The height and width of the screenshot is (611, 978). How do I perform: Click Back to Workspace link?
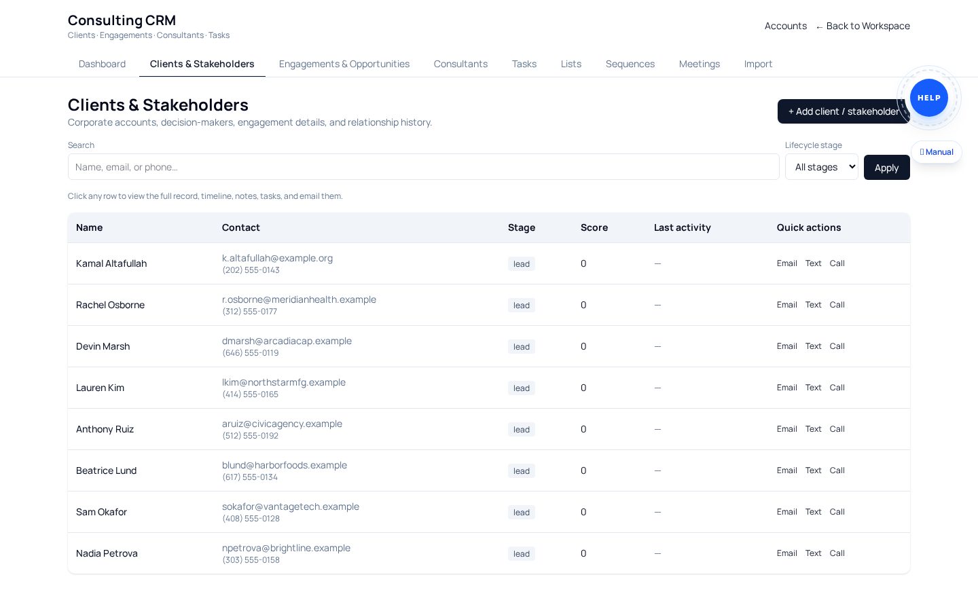(863, 26)
